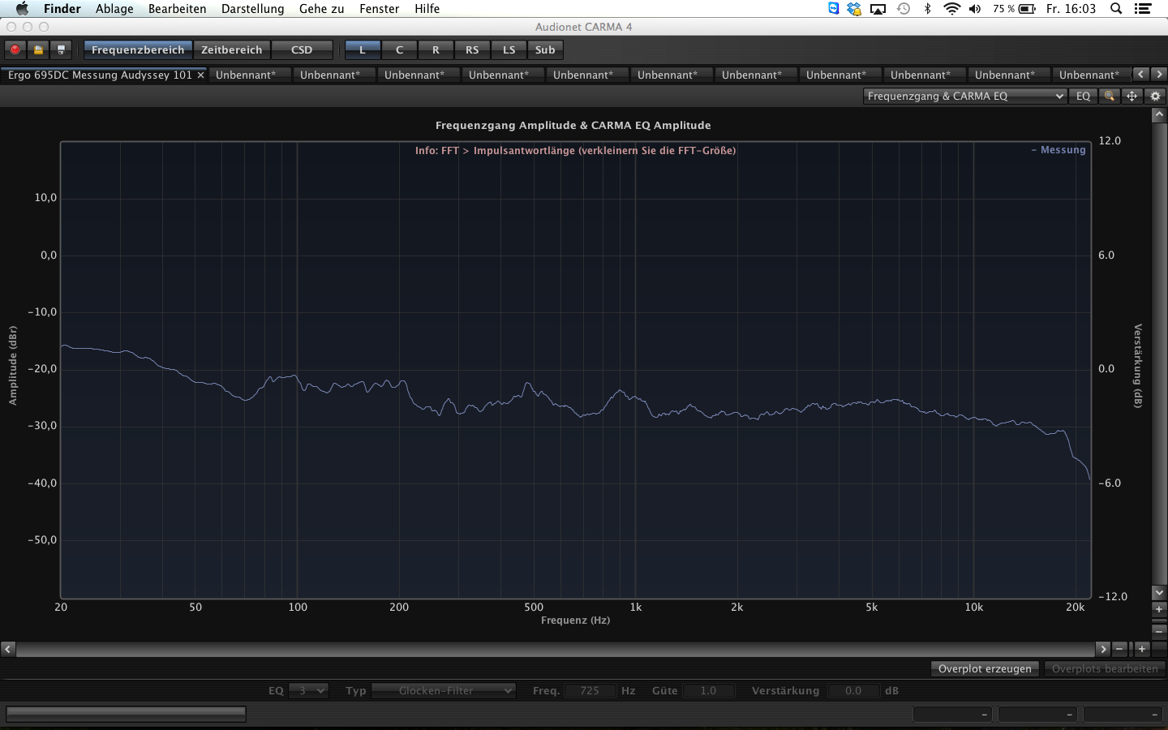This screenshot has width=1168, height=730.
Task: Move the tab list right with the arrow
Action: [1159, 74]
